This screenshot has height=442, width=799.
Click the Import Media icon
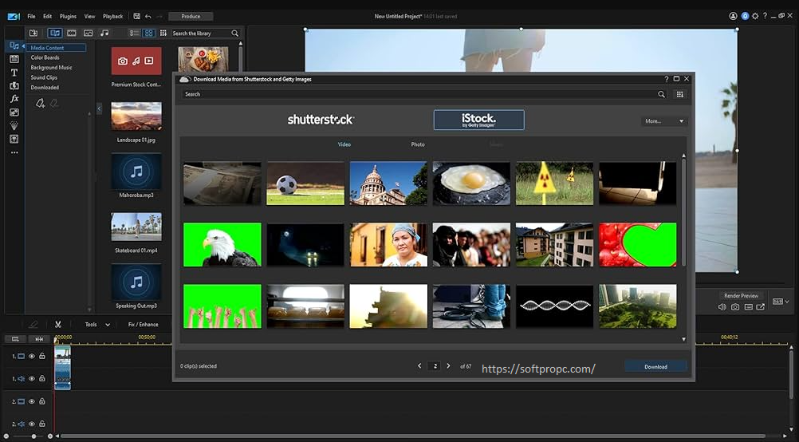pyautogui.click(x=33, y=34)
